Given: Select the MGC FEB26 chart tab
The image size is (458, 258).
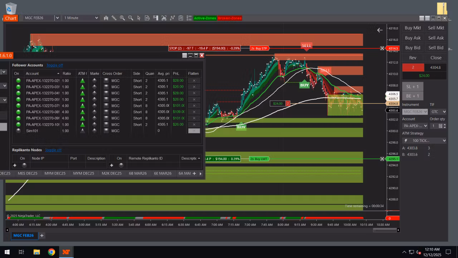Looking at the screenshot, I should tap(24, 235).
